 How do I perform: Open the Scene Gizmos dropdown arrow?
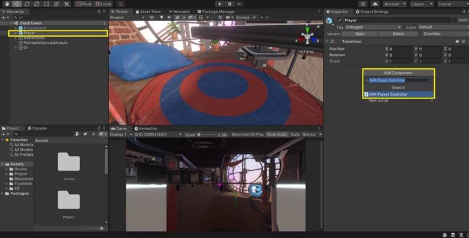[x=254, y=17]
